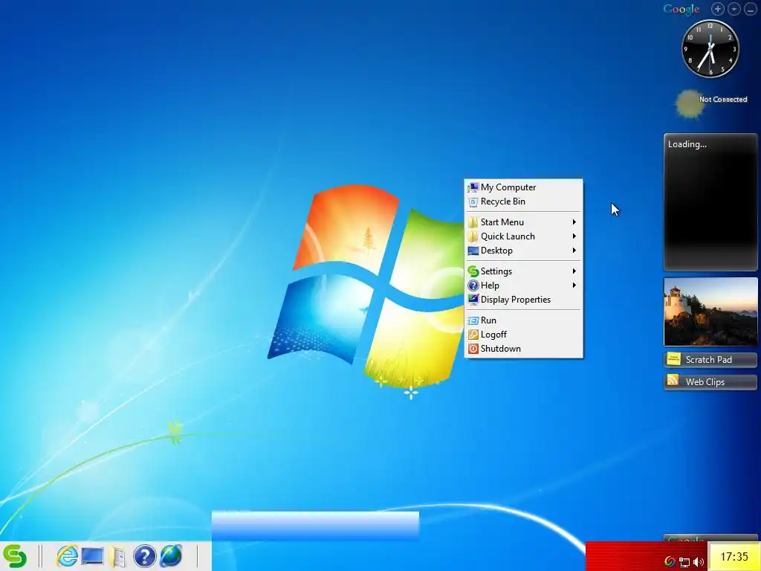Image resolution: width=761 pixels, height=571 pixels.
Task: Click the red Shutdown power icon
Action: coord(473,349)
